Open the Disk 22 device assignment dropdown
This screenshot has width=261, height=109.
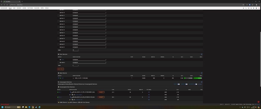[89, 47]
